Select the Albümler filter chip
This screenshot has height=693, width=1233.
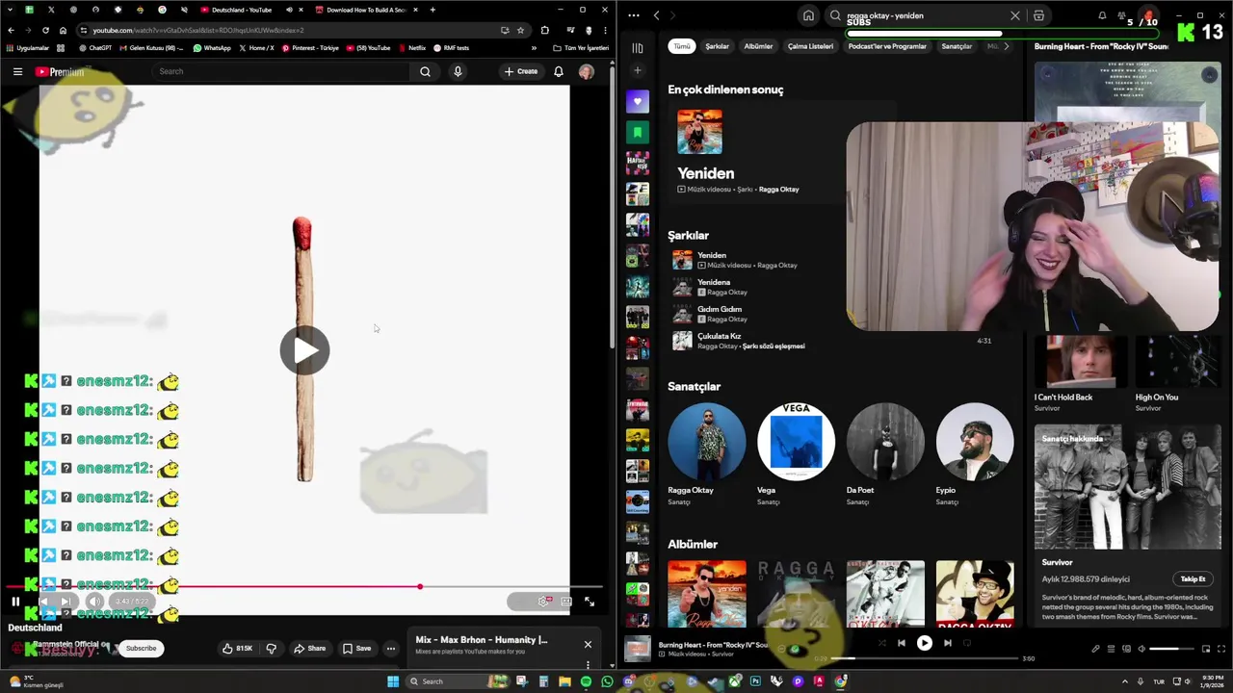[x=758, y=46]
